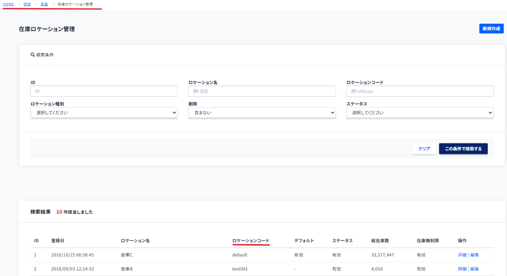Image resolution: width=507 pixels, height=276 pixels.
Task: Click the ロケーションコード column header in results
Action: 250,240
